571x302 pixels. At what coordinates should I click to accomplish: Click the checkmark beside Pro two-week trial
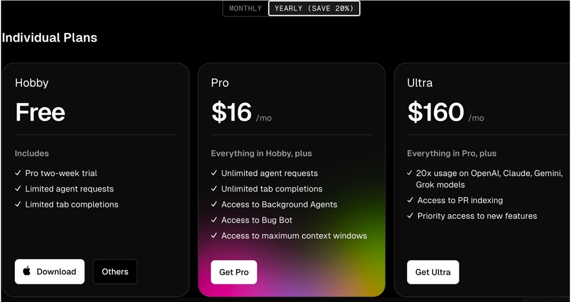pyautogui.click(x=18, y=173)
